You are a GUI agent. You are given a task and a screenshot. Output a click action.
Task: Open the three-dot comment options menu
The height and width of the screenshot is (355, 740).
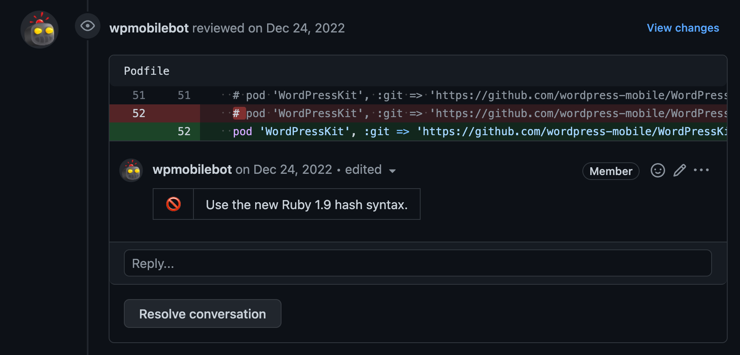coord(701,170)
